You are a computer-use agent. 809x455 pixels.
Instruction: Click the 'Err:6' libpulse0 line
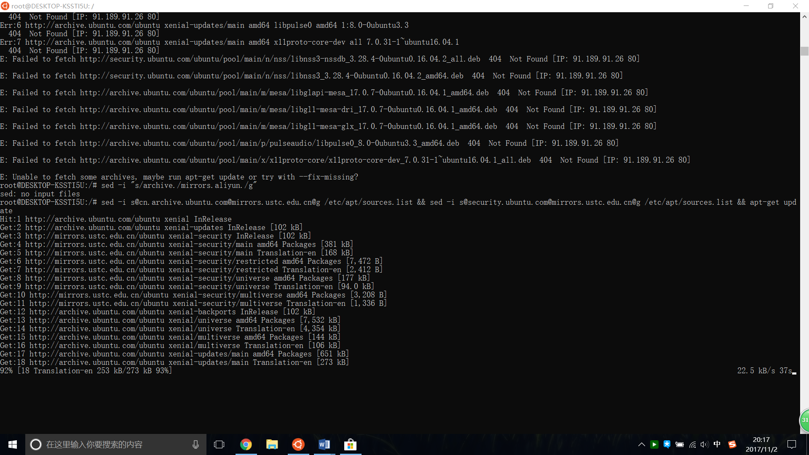tap(204, 25)
